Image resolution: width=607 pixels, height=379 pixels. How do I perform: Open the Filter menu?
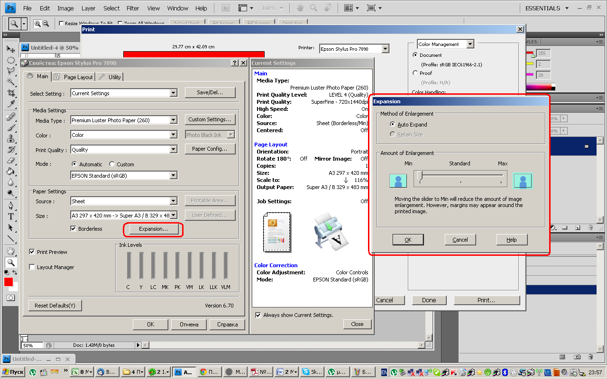click(x=133, y=8)
